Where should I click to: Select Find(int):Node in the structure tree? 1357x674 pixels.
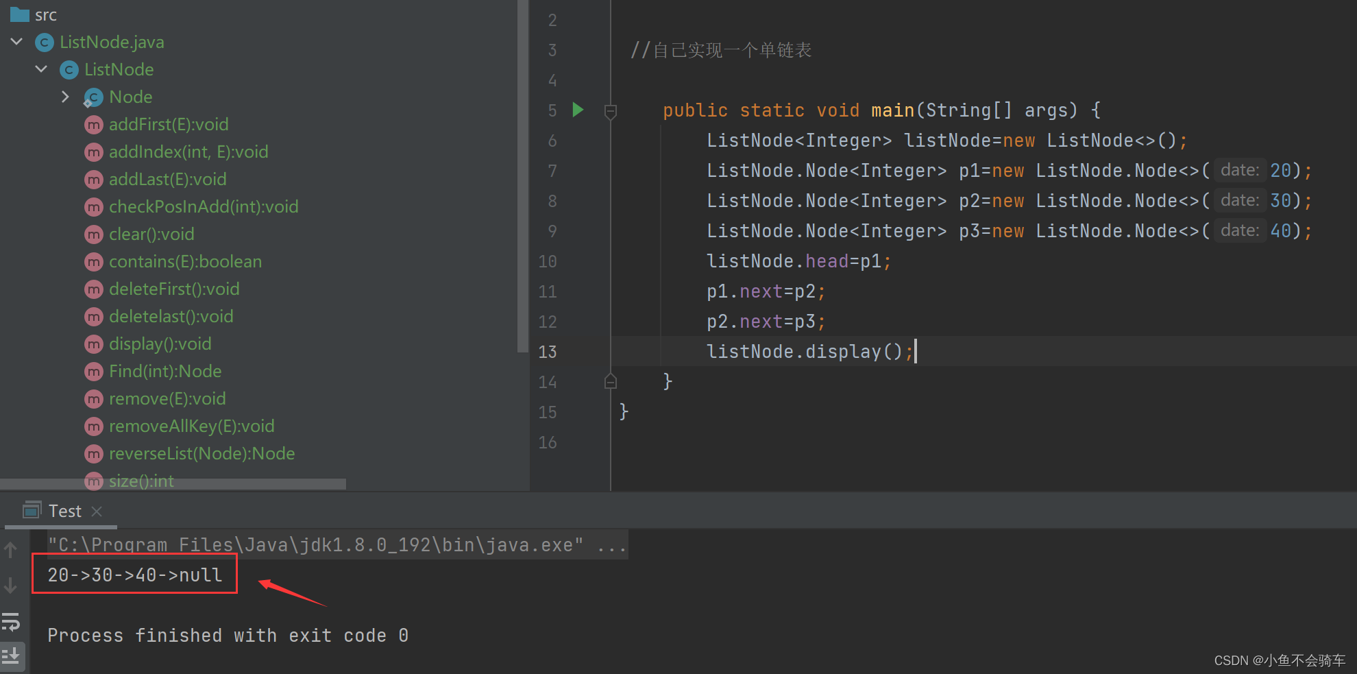pyautogui.click(x=165, y=371)
